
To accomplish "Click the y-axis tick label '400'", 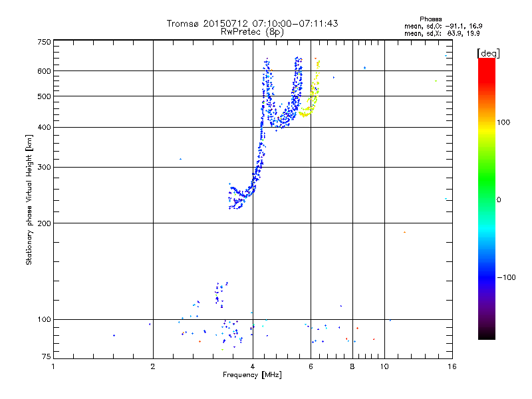I will click(44, 127).
